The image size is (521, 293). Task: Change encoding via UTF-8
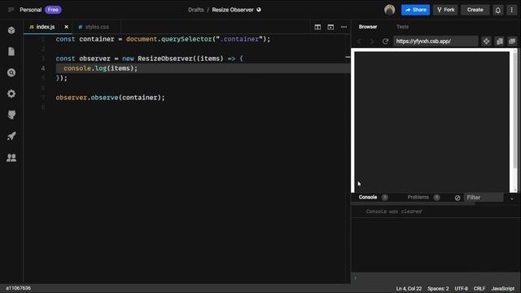pos(462,288)
